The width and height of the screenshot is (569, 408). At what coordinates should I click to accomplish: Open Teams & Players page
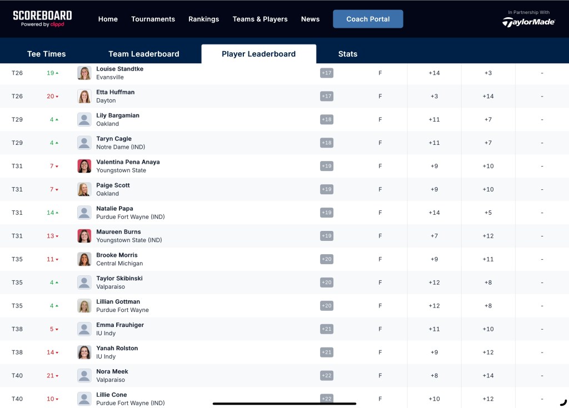click(260, 19)
